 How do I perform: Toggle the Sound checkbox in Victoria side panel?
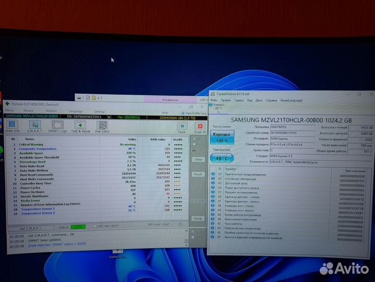193,231
